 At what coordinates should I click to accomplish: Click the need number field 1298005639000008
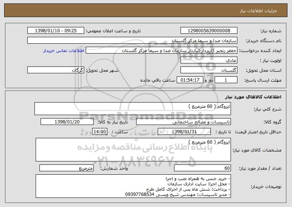pos(209,31)
